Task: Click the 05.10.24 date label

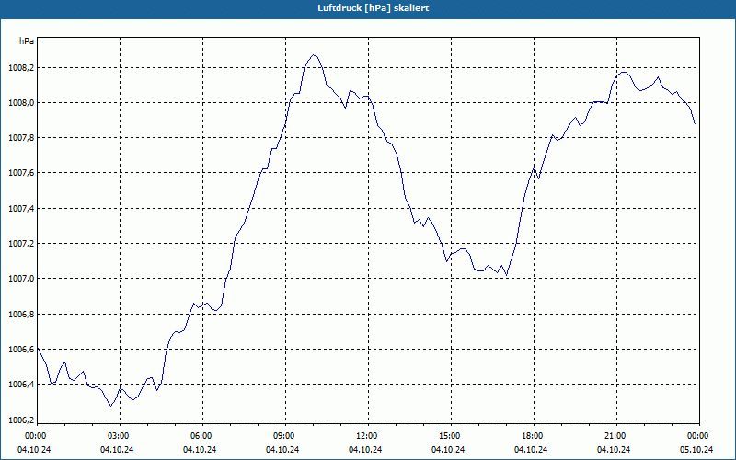Action: tap(696, 449)
